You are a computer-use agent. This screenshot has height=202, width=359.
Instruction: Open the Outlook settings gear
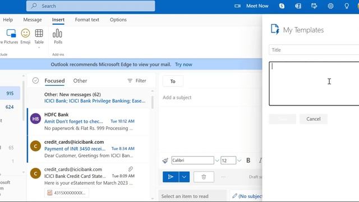click(330, 6)
